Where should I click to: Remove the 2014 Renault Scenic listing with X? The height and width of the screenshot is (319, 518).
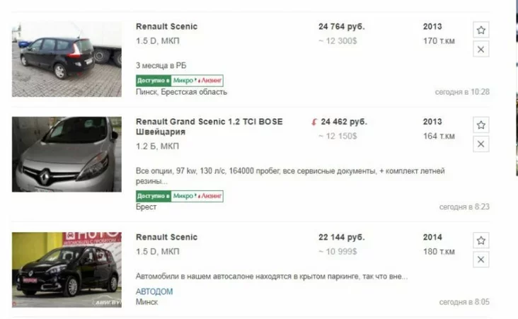[x=480, y=260]
